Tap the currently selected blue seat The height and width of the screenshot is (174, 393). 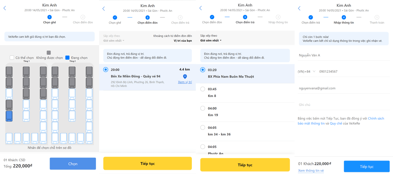coord(9,116)
